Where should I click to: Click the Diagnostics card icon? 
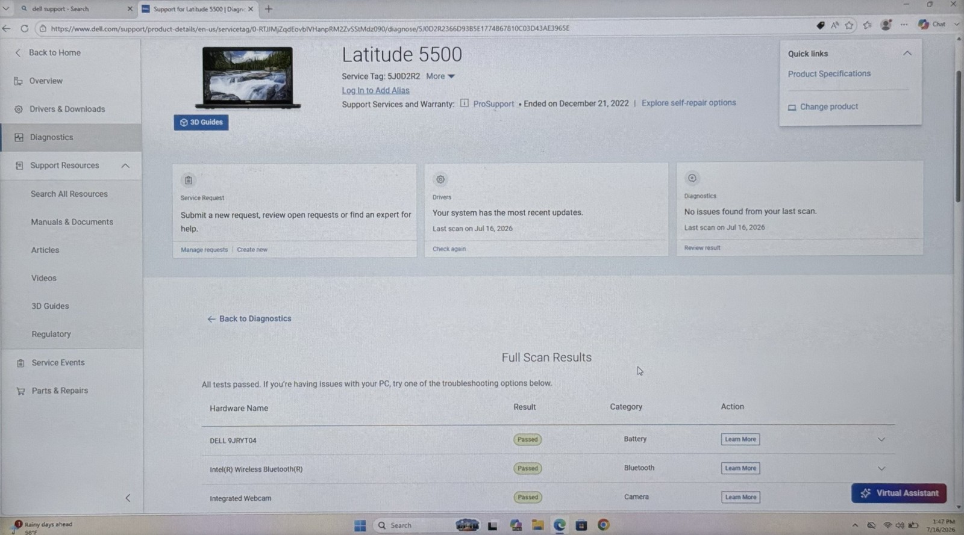tap(692, 178)
